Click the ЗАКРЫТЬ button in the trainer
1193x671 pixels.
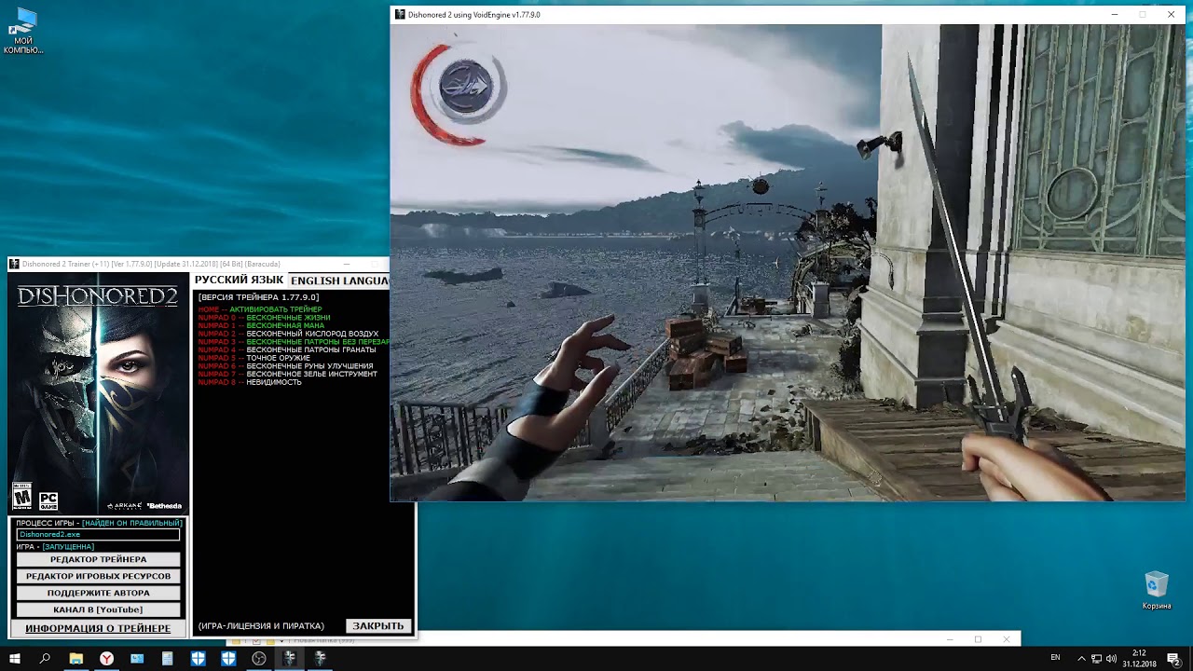[378, 626]
